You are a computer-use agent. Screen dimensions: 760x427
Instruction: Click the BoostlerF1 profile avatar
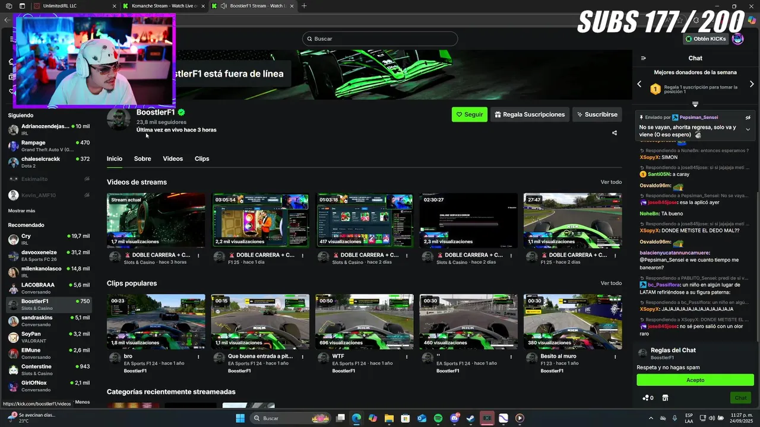pyautogui.click(x=118, y=119)
